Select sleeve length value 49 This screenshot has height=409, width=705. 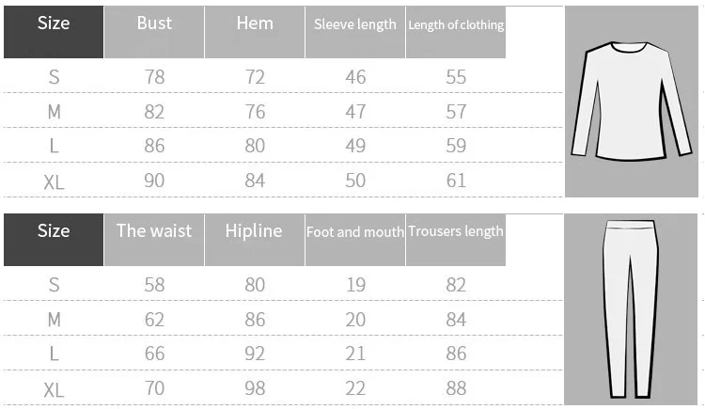355,146
